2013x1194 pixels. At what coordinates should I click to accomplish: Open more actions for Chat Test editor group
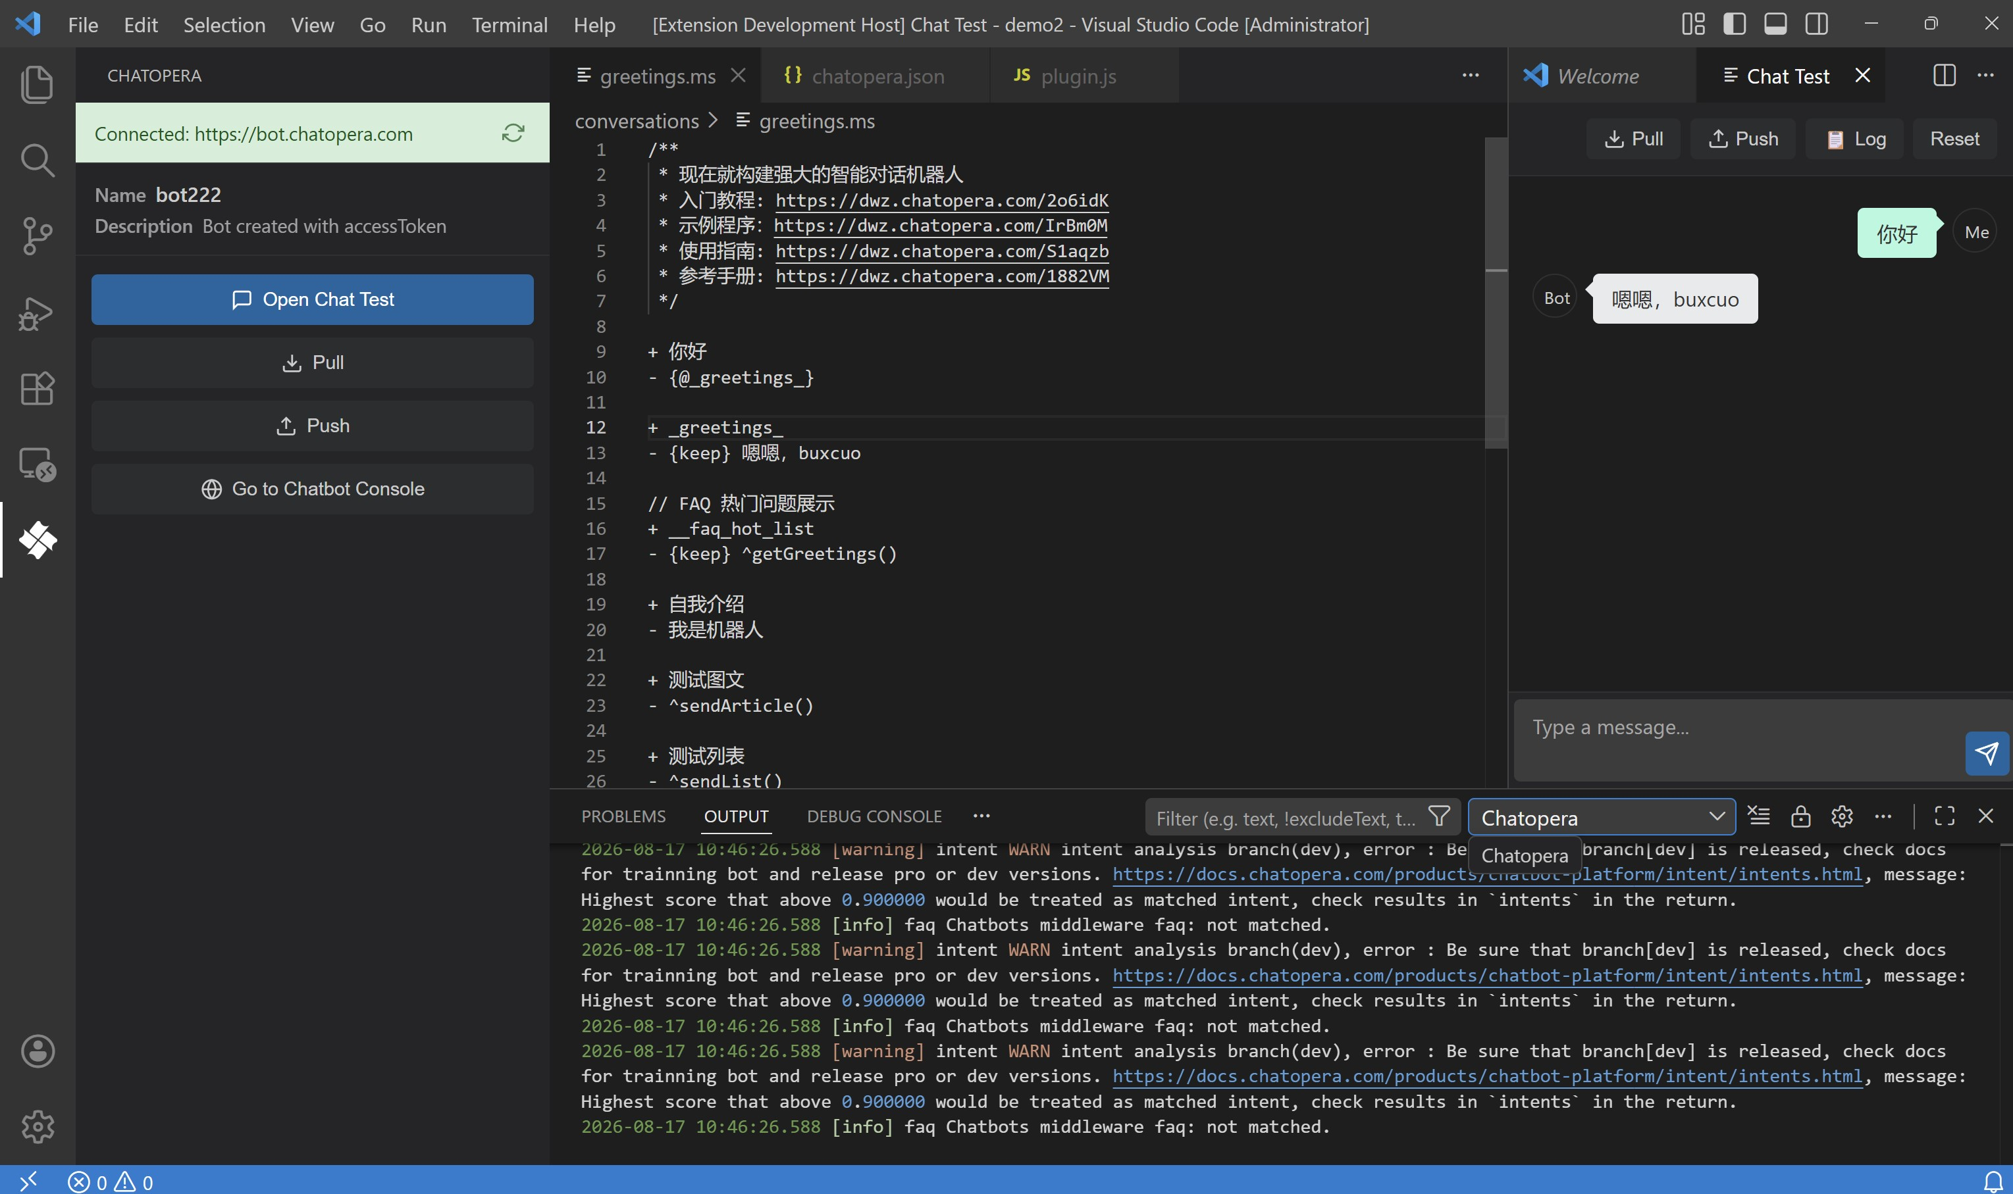coord(1985,76)
